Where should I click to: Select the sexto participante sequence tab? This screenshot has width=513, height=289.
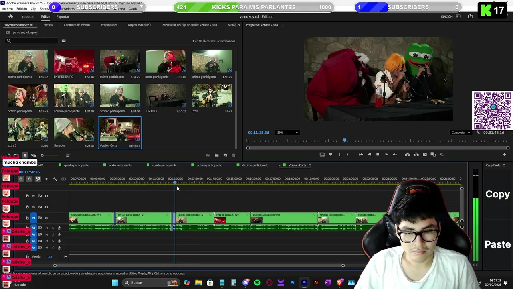click(x=120, y=165)
